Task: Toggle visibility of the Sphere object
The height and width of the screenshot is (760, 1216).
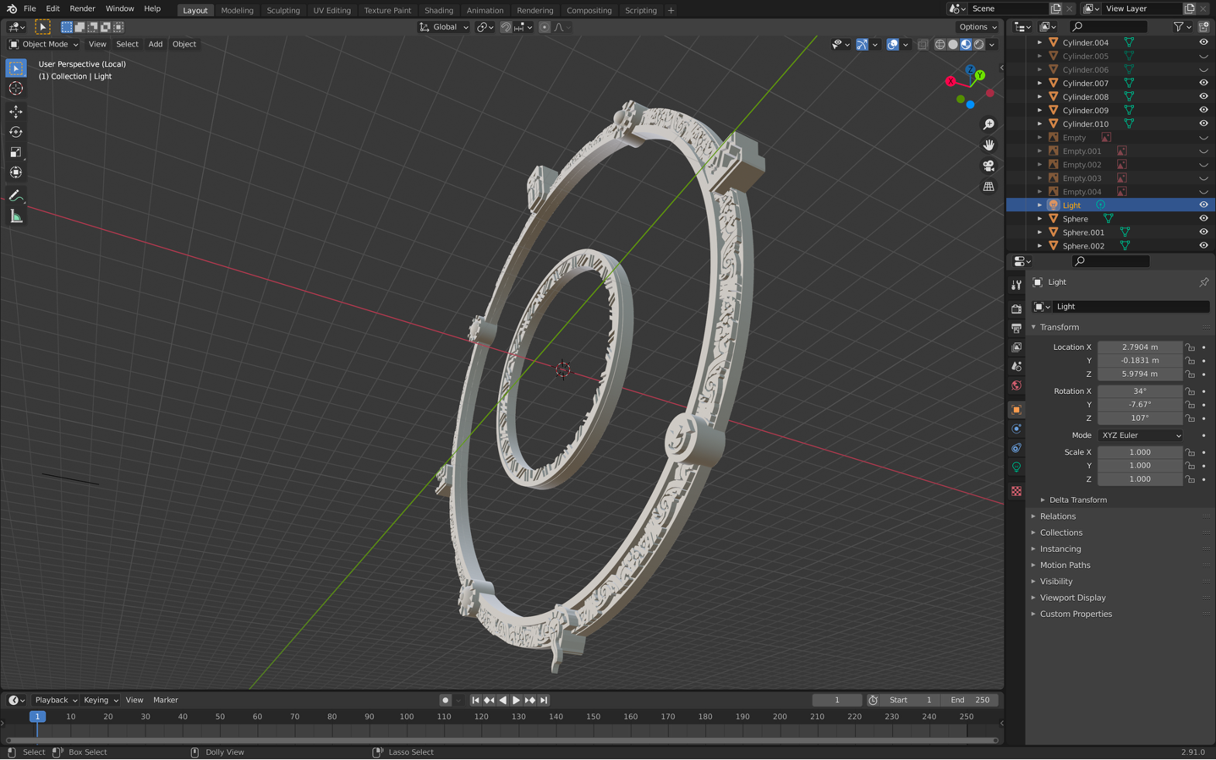Action: [x=1203, y=219]
